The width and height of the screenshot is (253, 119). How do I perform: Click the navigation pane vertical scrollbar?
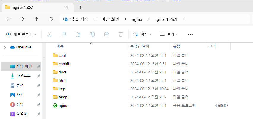(44, 89)
